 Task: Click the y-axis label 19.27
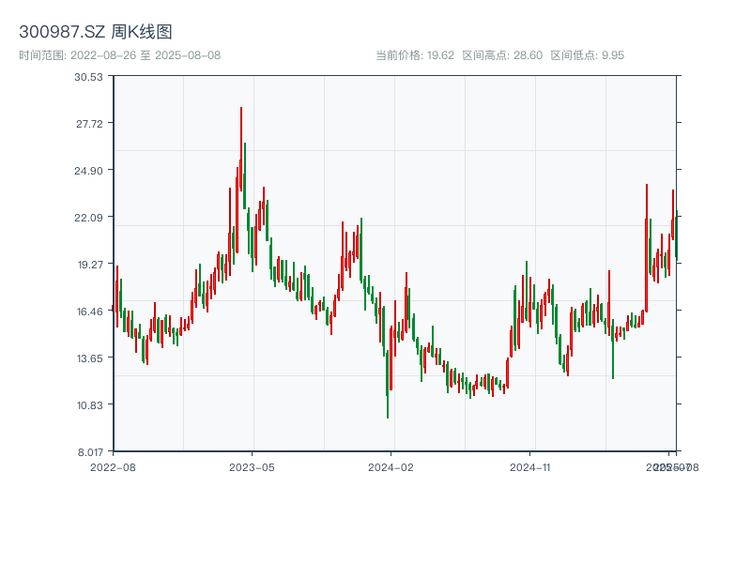point(90,265)
